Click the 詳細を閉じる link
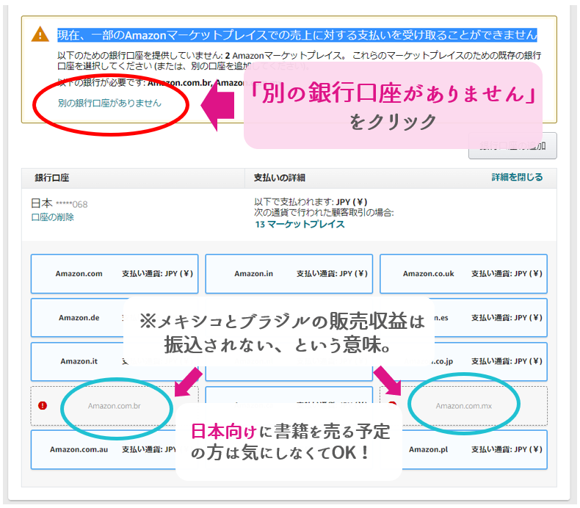The height and width of the screenshot is (508, 580). click(517, 177)
